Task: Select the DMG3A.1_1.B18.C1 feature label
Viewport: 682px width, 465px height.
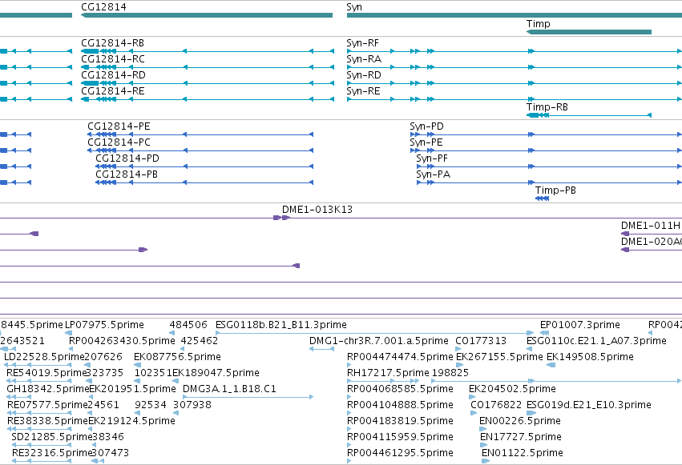Action: [x=230, y=389]
